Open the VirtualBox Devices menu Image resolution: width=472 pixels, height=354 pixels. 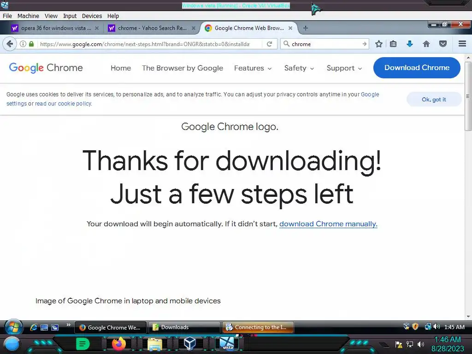92,16
